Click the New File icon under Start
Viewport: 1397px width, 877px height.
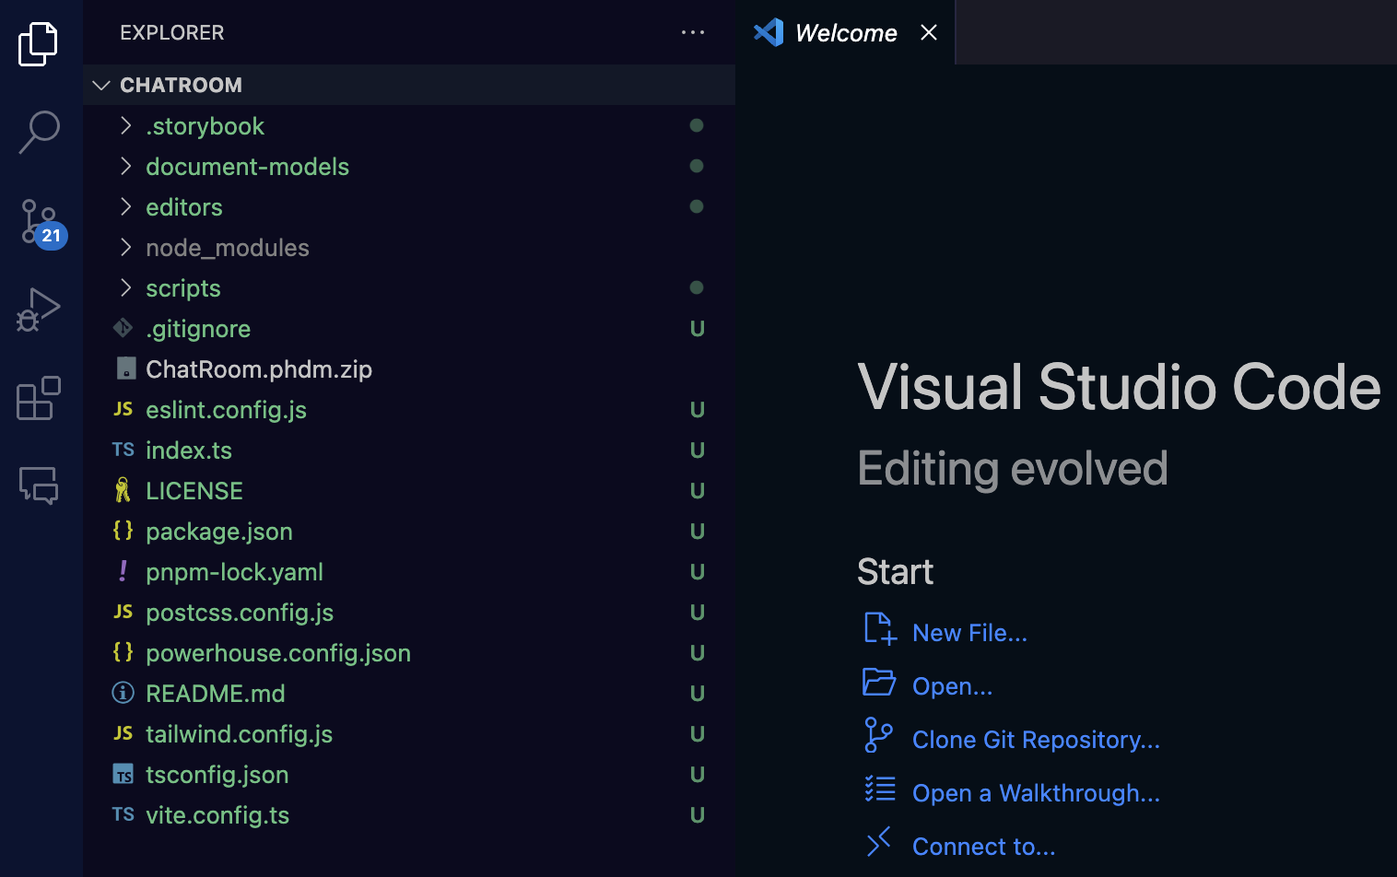[x=879, y=629]
